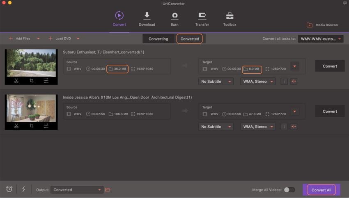
Task: Show info for the Jessica Alba video
Action: click(284, 127)
